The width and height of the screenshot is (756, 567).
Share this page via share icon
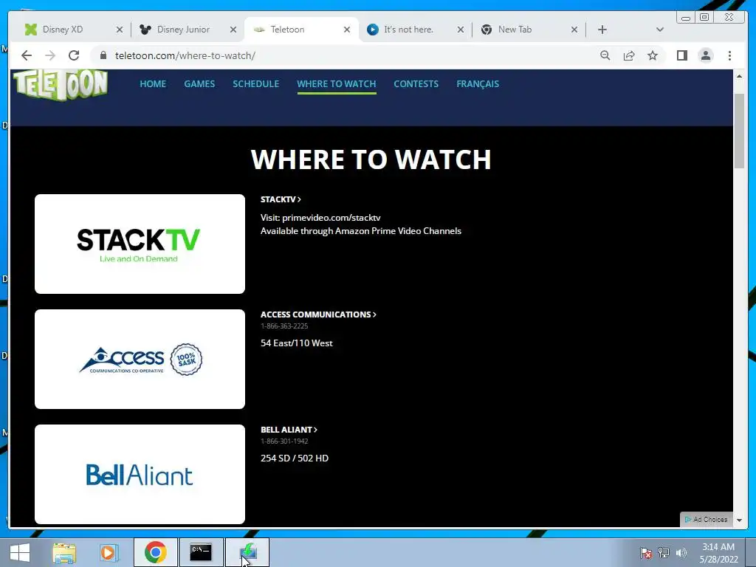(x=629, y=55)
